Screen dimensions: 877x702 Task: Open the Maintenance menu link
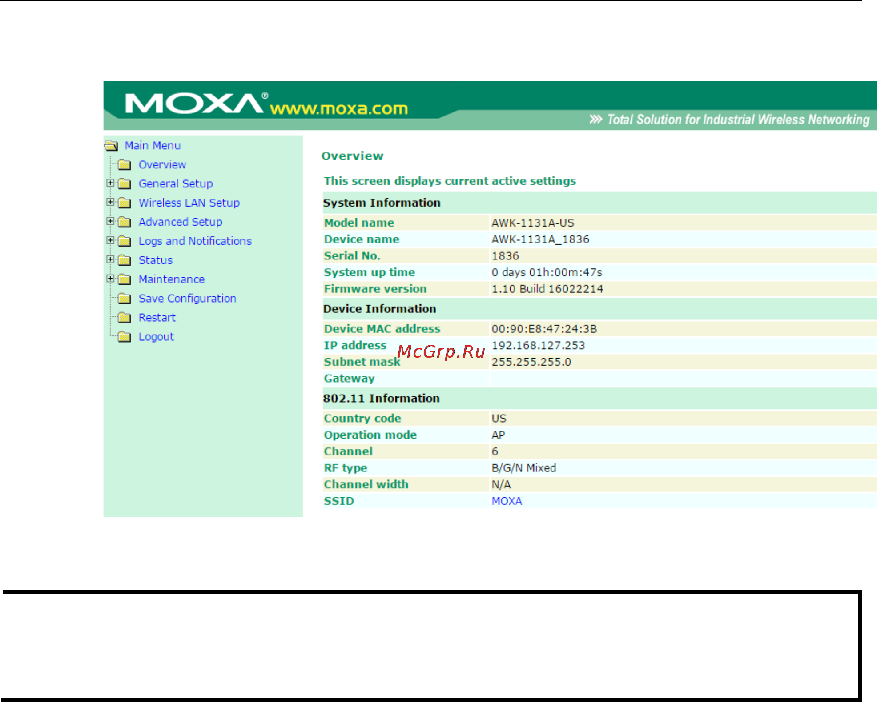[172, 279]
